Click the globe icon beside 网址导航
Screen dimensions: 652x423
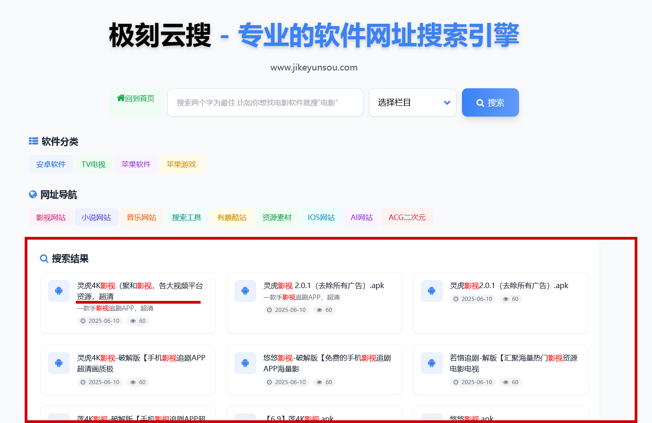[33, 194]
